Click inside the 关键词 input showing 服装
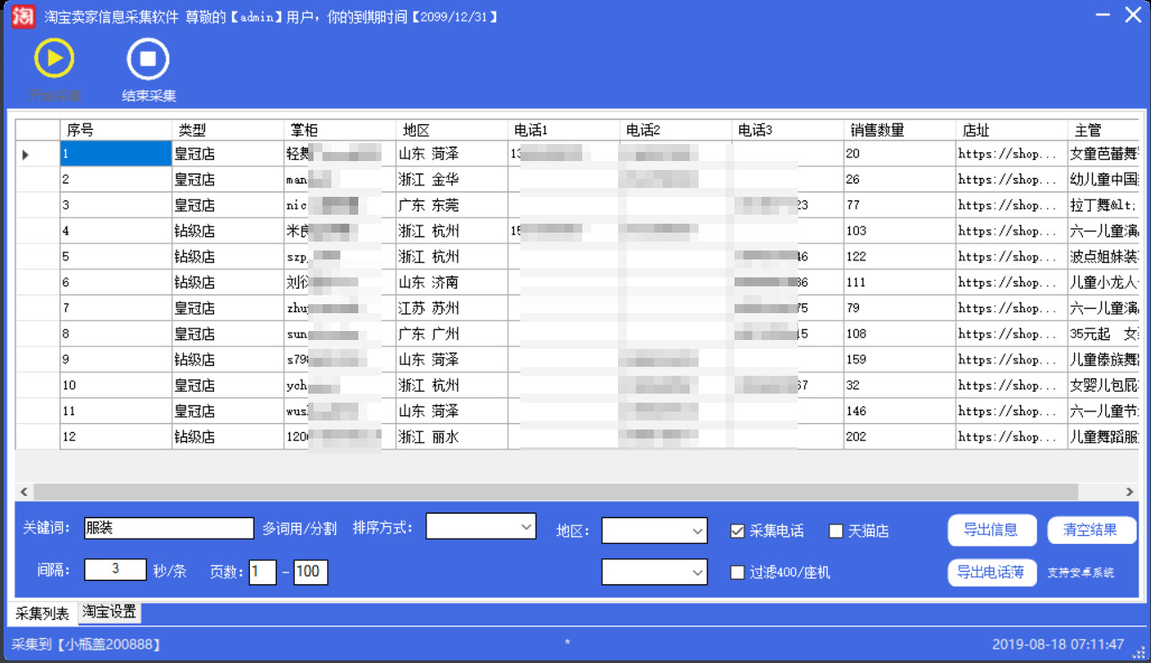This screenshot has width=1151, height=663. (x=168, y=528)
